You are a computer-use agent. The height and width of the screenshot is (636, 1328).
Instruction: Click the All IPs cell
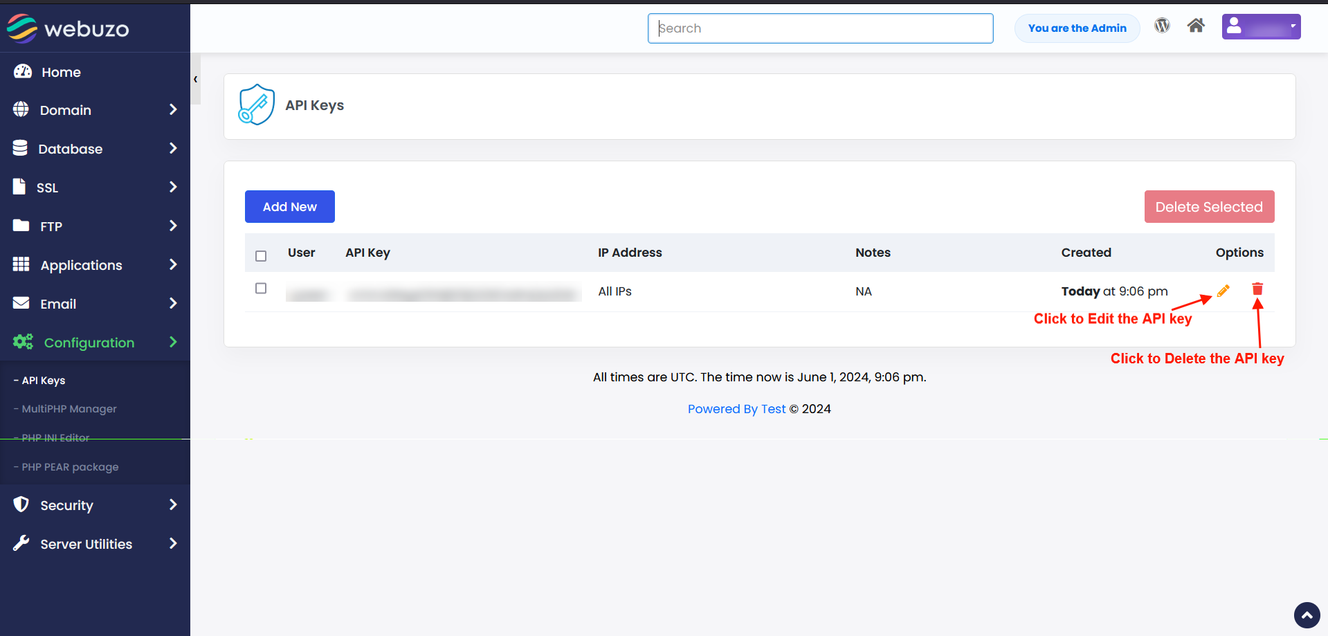click(615, 291)
